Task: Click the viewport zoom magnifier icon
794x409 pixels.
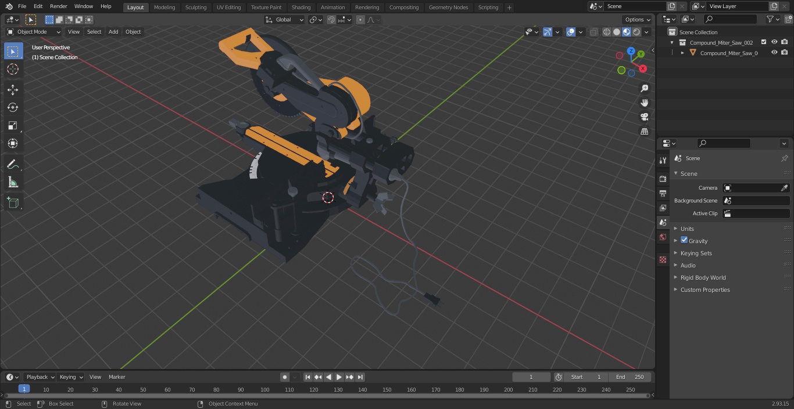Action: 644,88
